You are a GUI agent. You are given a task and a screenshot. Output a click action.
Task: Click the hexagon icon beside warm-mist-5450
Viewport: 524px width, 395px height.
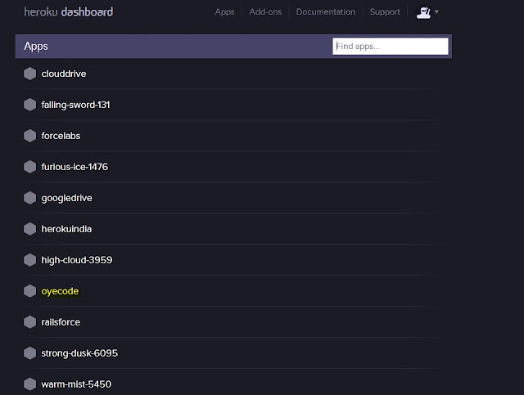tap(29, 384)
